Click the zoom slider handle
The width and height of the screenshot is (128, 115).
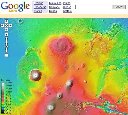6,47
